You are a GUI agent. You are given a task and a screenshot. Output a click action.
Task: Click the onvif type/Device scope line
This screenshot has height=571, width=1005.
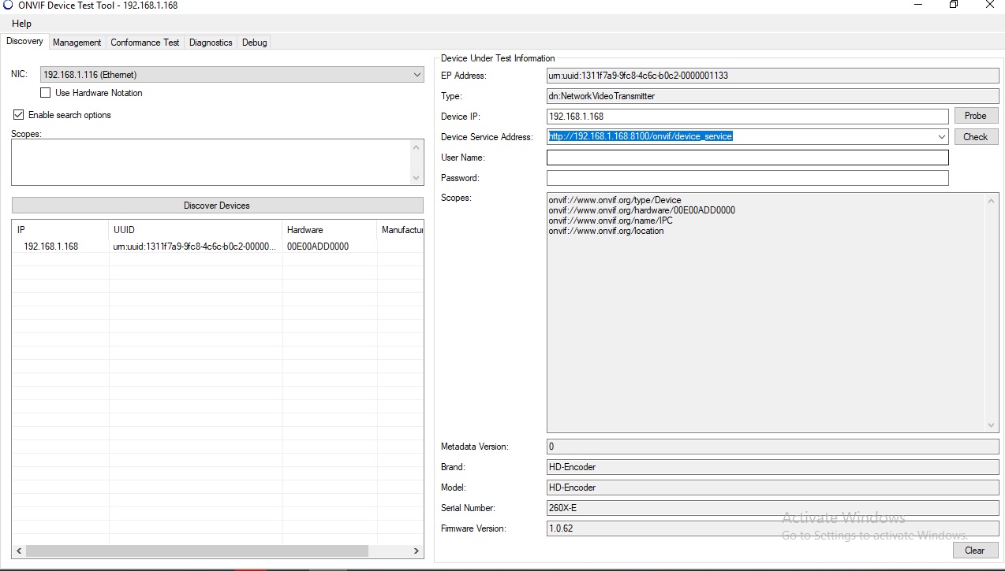tap(615, 200)
